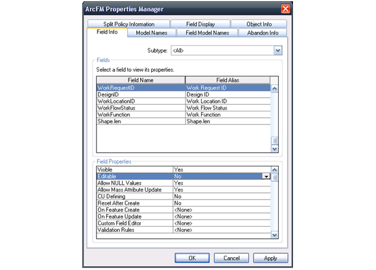Screen dimensions: 376x270
Task: Switch to the Model Names tab
Action: coord(152,33)
